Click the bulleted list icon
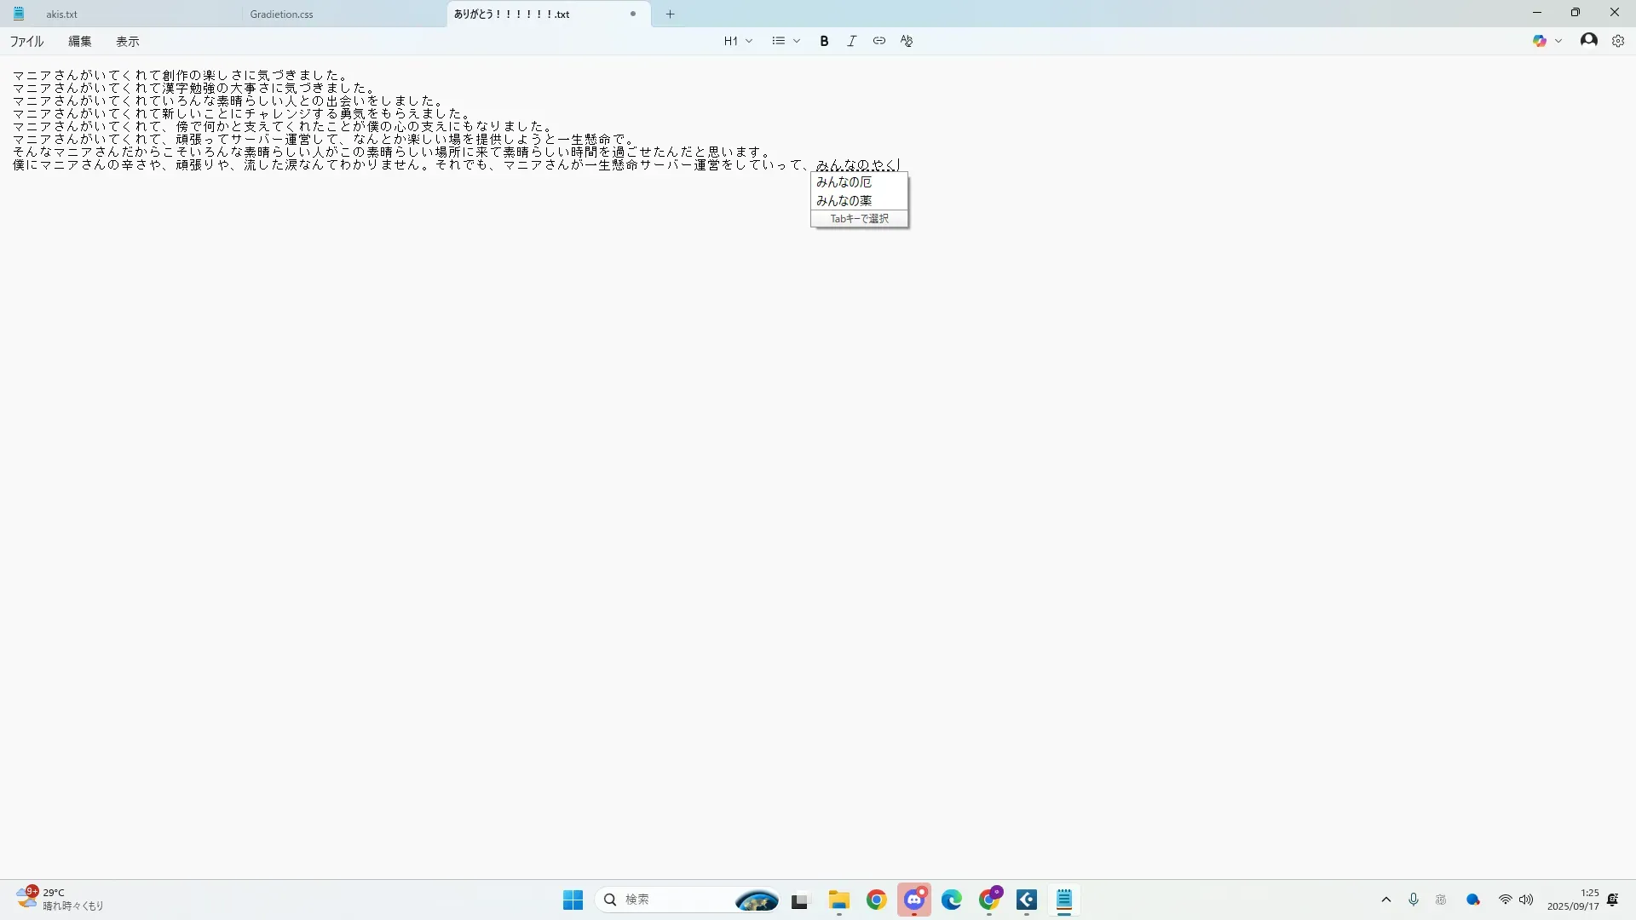The image size is (1636, 920). [x=778, y=41]
